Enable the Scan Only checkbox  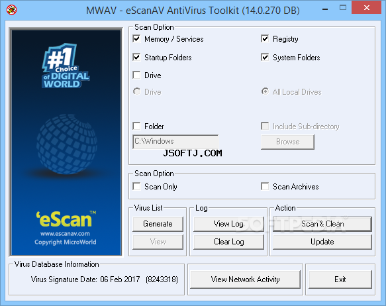point(136,186)
